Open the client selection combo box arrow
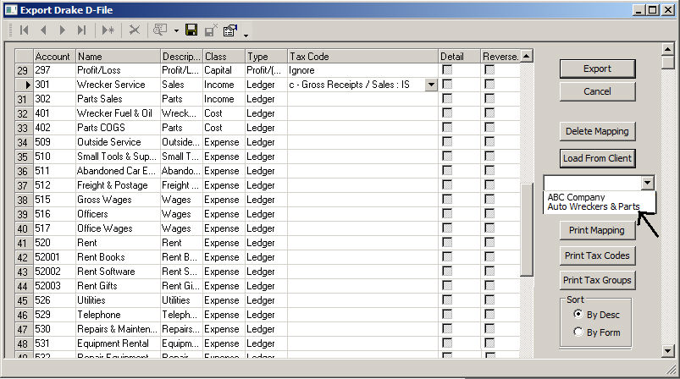The image size is (680, 379). pyautogui.click(x=648, y=183)
